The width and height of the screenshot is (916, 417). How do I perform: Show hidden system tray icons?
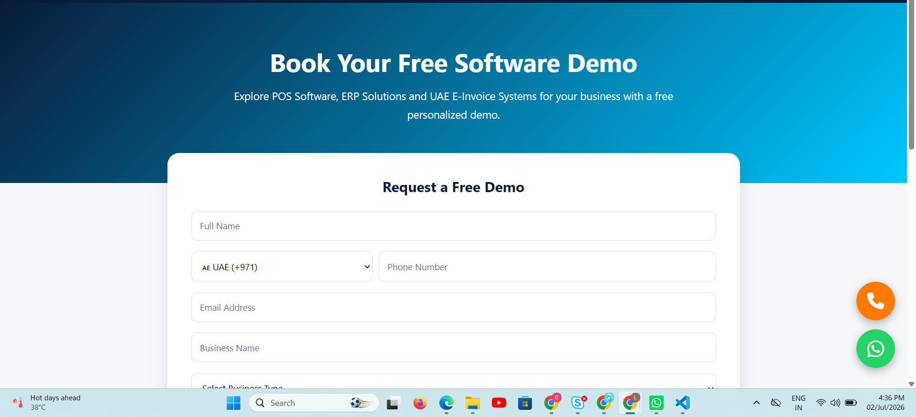click(757, 403)
